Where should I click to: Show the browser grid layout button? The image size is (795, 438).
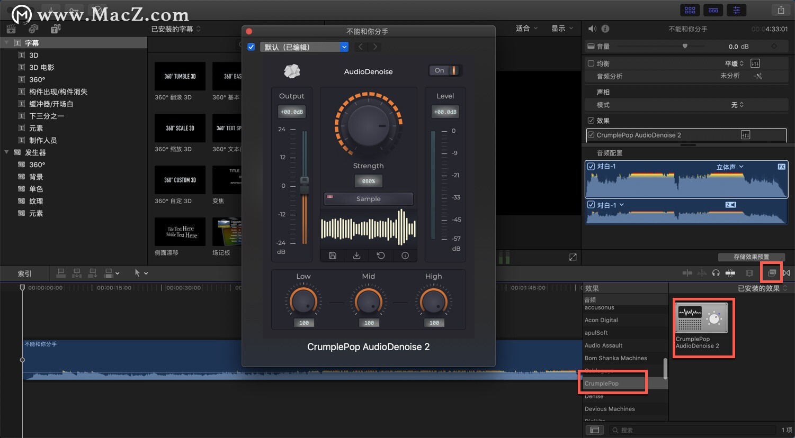coord(690,10)
